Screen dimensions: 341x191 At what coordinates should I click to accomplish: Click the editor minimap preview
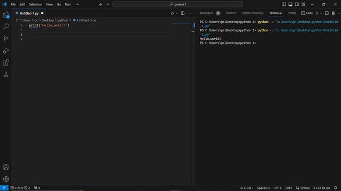tap(182, 23)
